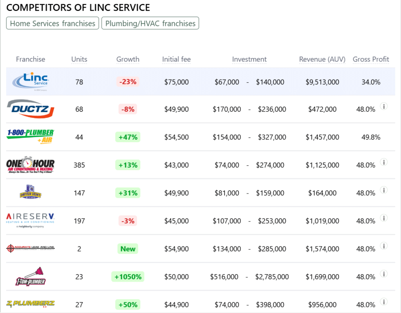
Task: Select the $9,513,000 revenue value
Action: [322, 82]
